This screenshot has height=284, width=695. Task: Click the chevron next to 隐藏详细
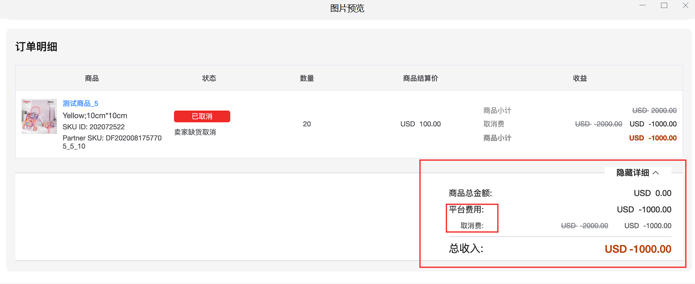(656, 173)
